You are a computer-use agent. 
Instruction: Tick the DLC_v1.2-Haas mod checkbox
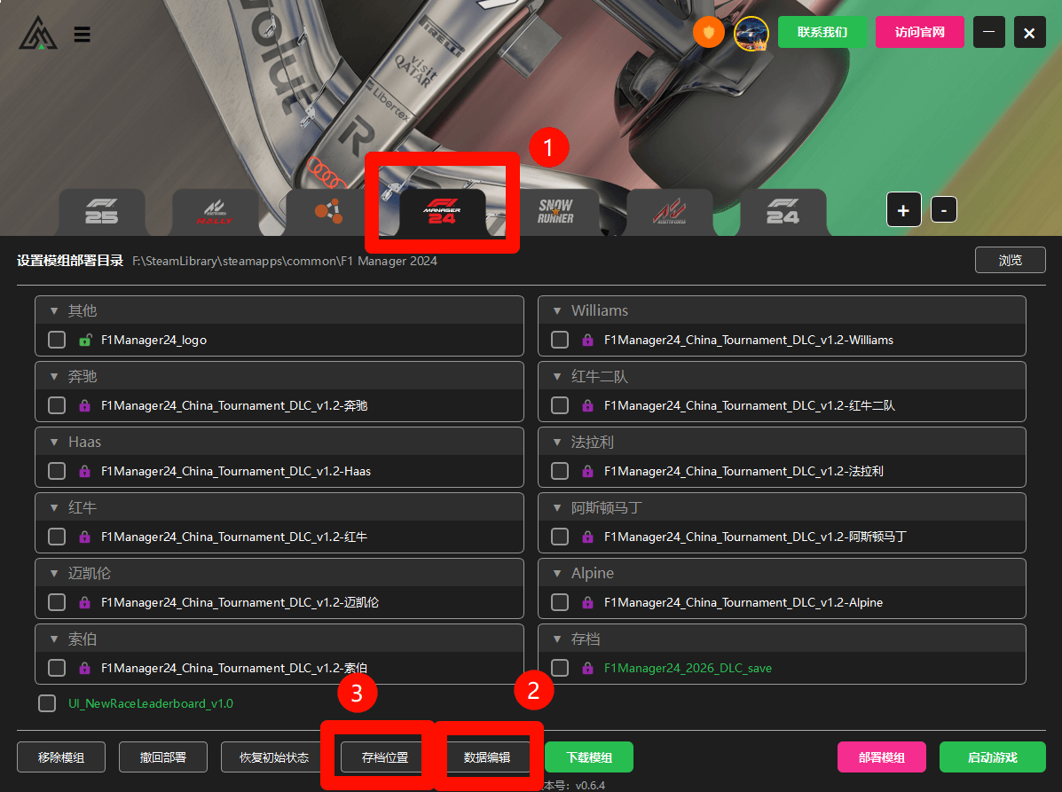(x=57, y=471)
